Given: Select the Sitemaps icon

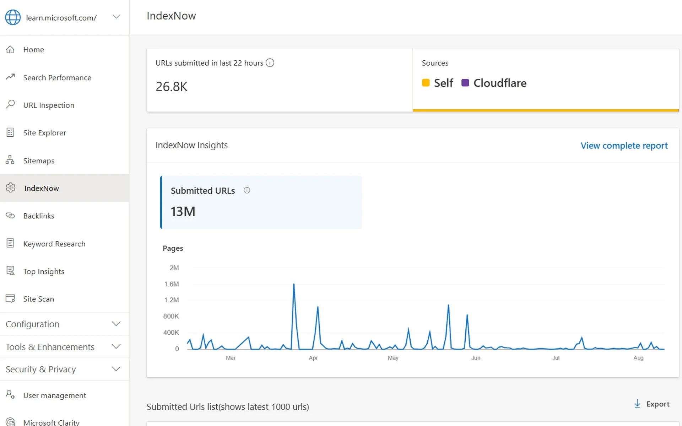Looking at the screenshot, I should point(10,160).
